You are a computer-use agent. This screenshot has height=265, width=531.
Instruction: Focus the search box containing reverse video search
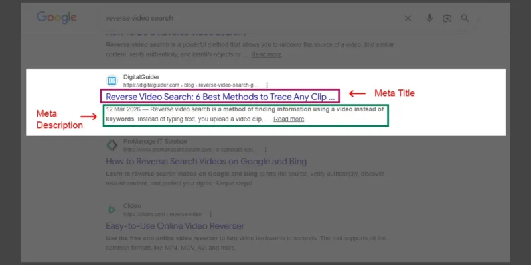(251, 18)
